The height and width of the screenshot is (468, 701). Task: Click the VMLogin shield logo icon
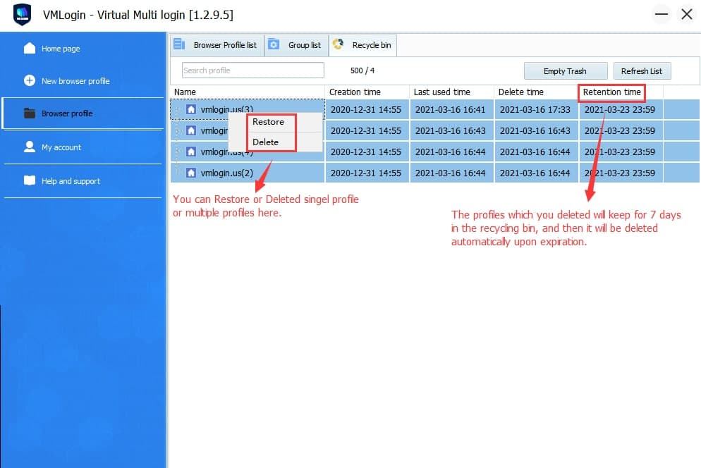coord(23,15)
